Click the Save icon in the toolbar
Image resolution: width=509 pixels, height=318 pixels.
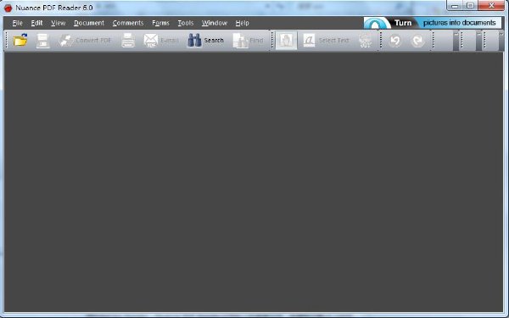(43, 41)
